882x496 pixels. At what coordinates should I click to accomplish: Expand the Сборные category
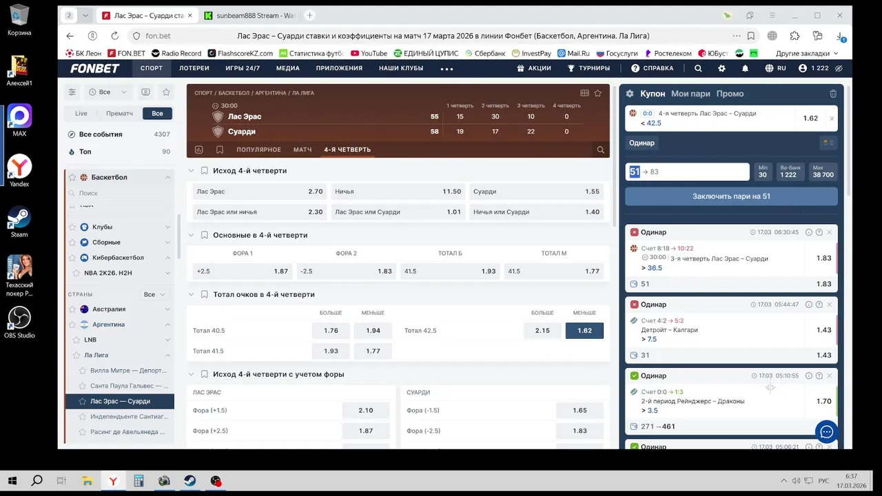pos(167,242)
